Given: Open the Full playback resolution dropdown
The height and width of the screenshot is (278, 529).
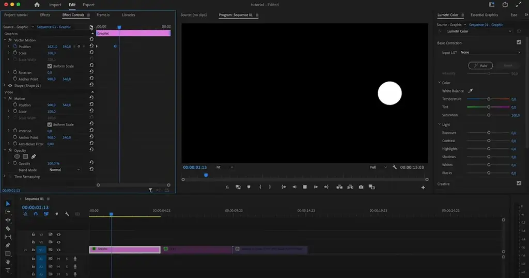Looking at the screenshot, I should point(378,167).
